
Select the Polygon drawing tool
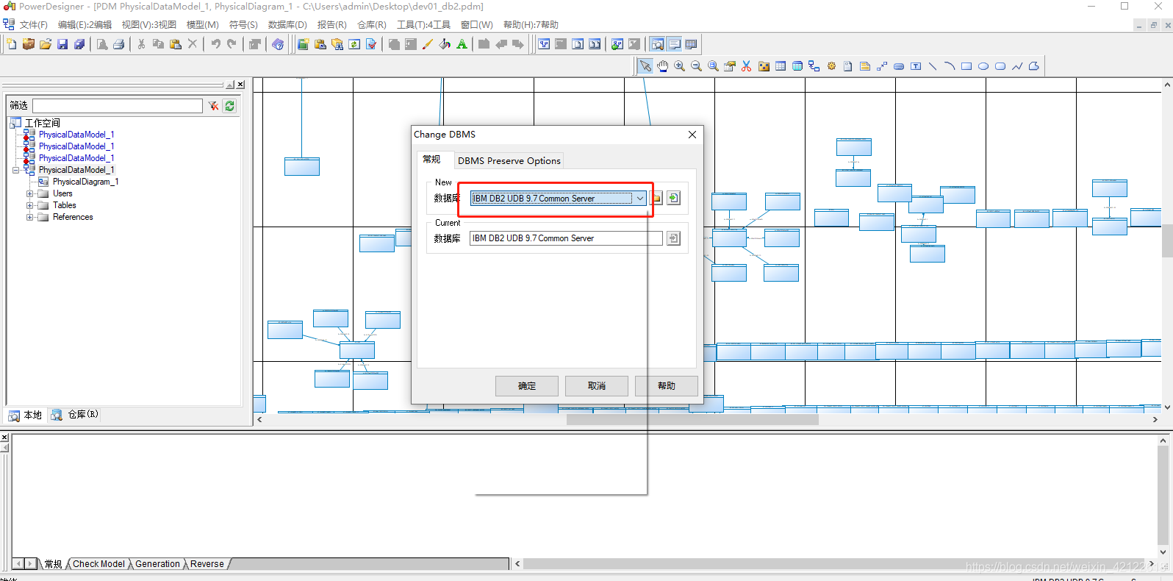click(x=1034, y=66)
